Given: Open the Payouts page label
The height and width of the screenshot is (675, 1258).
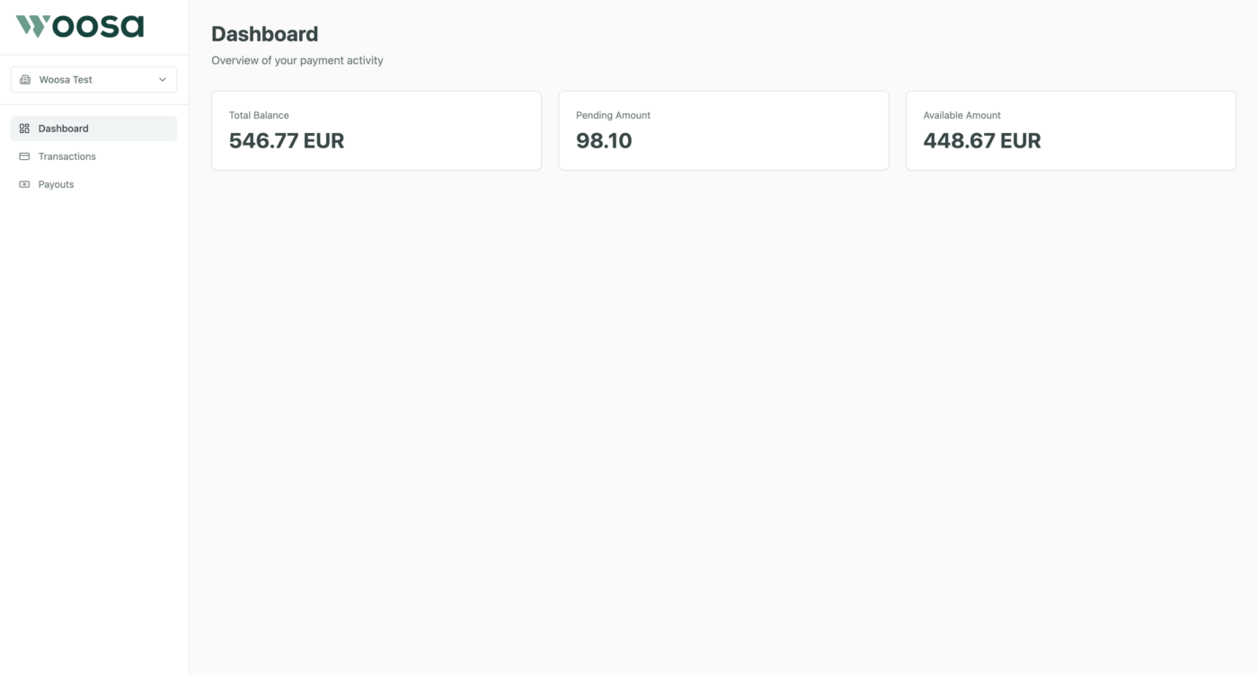Looking at the screenshot, I should 56,184.
